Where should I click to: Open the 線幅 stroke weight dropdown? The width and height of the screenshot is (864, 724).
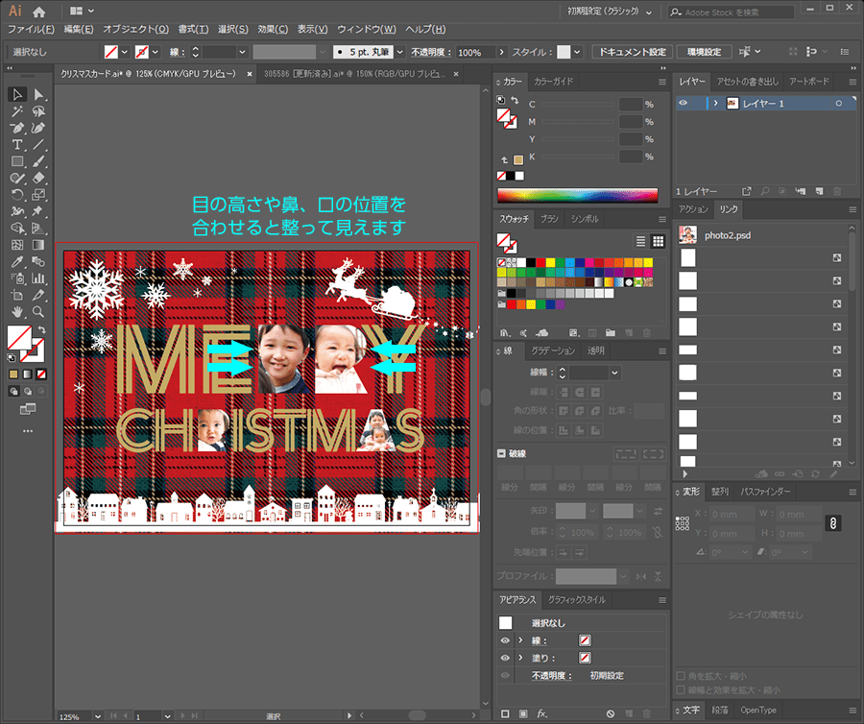point(614,373)
